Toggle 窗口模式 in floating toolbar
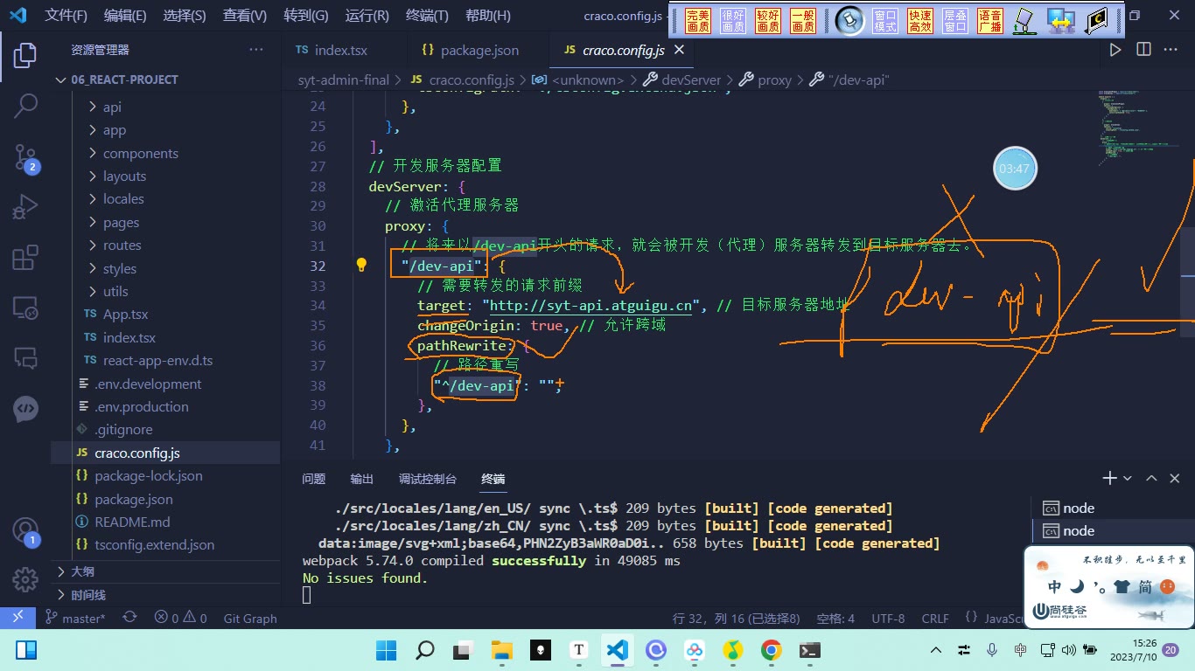Image resolution: width=1195 pixels, height=671 pixels. click(885, 21)
